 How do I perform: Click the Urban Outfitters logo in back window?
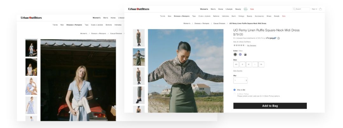[31, 18]
